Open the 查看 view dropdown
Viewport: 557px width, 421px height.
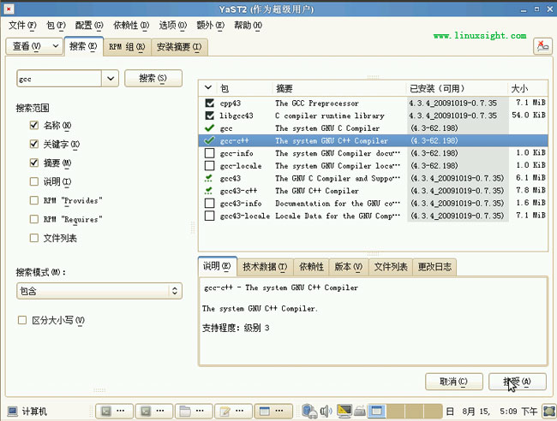point(34,46)
